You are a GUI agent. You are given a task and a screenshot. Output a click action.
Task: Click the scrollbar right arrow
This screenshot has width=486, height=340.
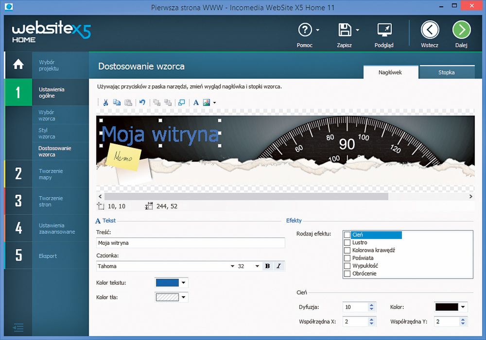(x=471, y=196)
